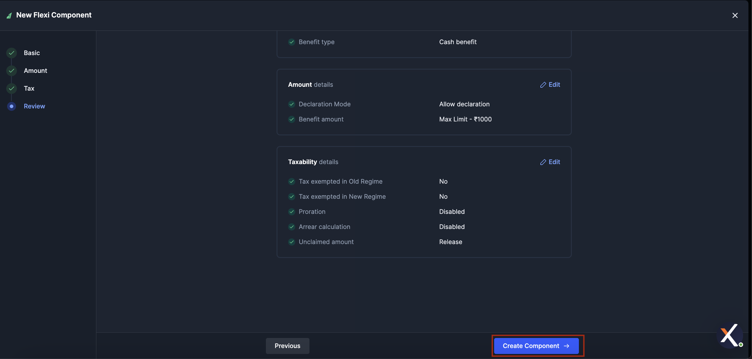Viewport: 752px width, 359px height.
Task: Click checkmark next to Benefit amount
Action: click(x=292, y=119)
